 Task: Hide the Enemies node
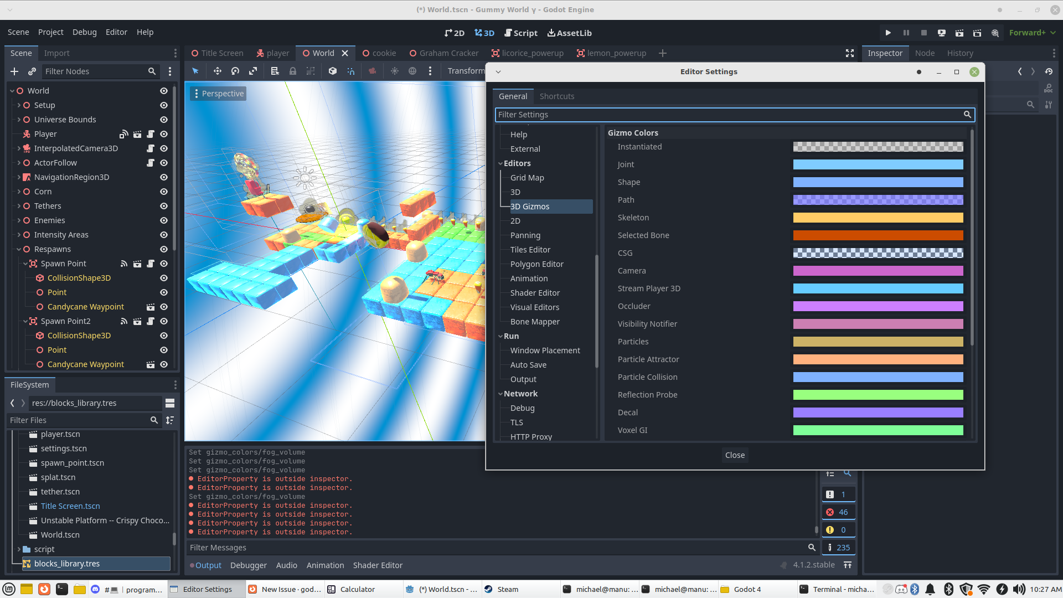163,220
